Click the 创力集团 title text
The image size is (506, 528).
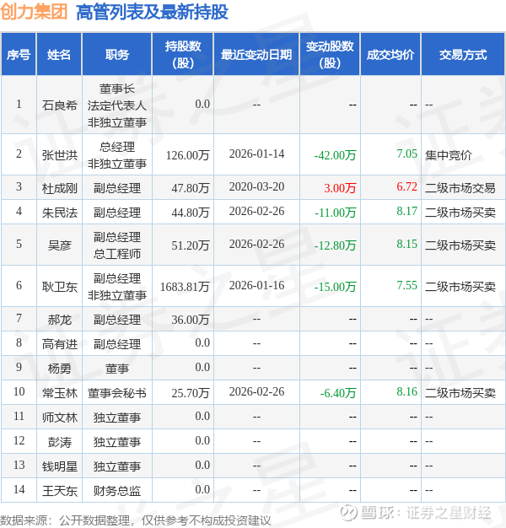click(34, 12)
